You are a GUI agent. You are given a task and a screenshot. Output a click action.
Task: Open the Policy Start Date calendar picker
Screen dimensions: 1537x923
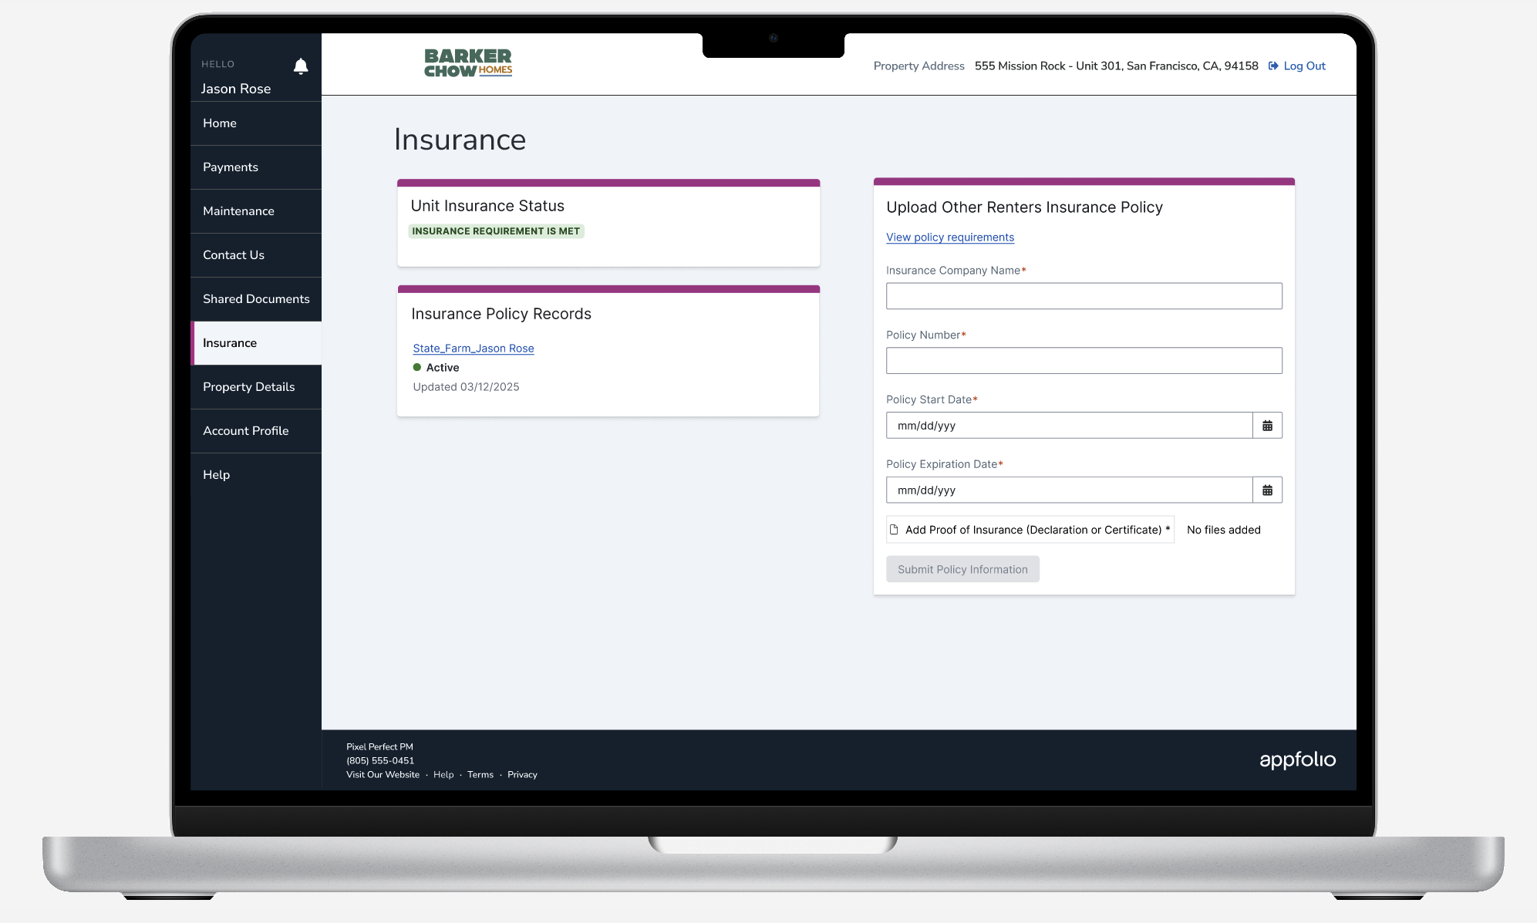coord(1267,425)
